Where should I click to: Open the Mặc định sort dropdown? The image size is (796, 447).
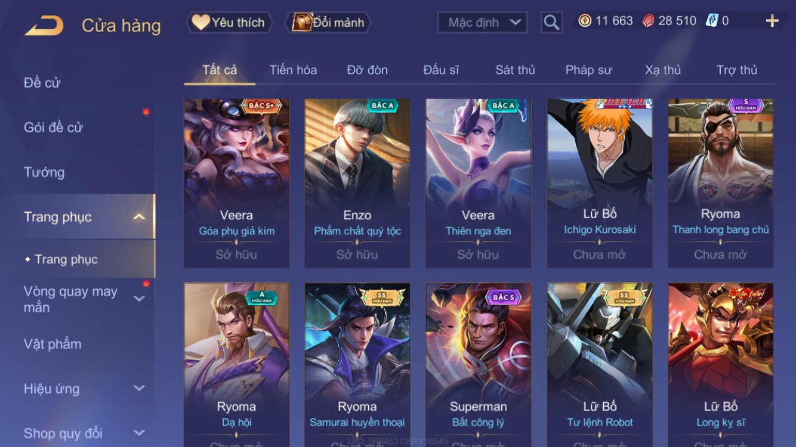click(x=482, y=23)
